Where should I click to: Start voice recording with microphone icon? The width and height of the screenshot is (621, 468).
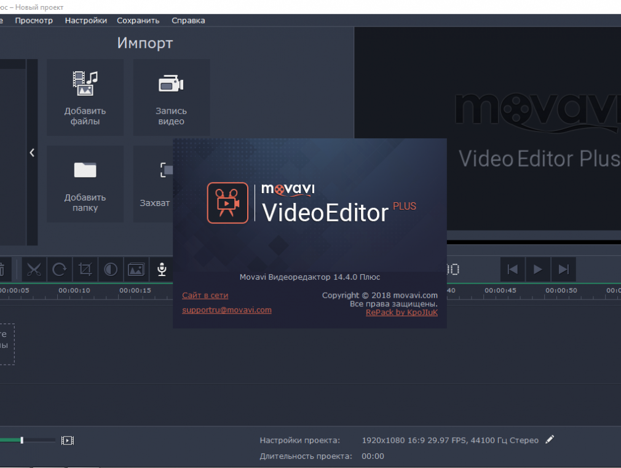click(x=162, y=269)
